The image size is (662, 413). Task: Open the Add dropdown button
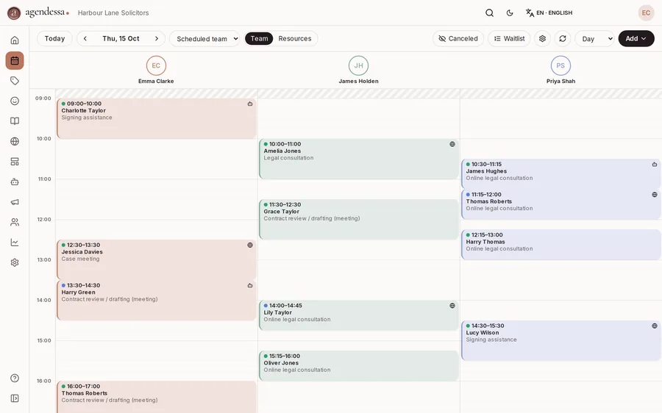click(636, 38)
